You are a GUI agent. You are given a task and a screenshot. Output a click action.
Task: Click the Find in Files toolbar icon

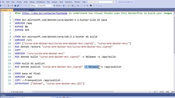pyautogui.click(x=69, y=6)
